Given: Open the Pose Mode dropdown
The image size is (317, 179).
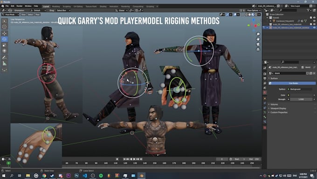Looking at the screenshot, I should click(11, 14).
